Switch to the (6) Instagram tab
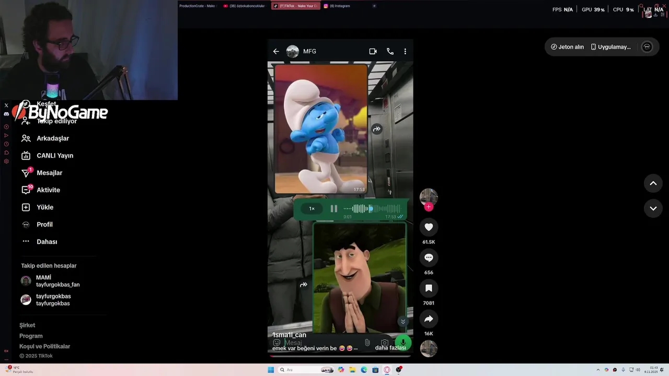 coord(337,6)
